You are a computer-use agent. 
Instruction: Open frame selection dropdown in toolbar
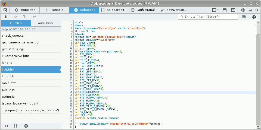[x=216, y=10]
